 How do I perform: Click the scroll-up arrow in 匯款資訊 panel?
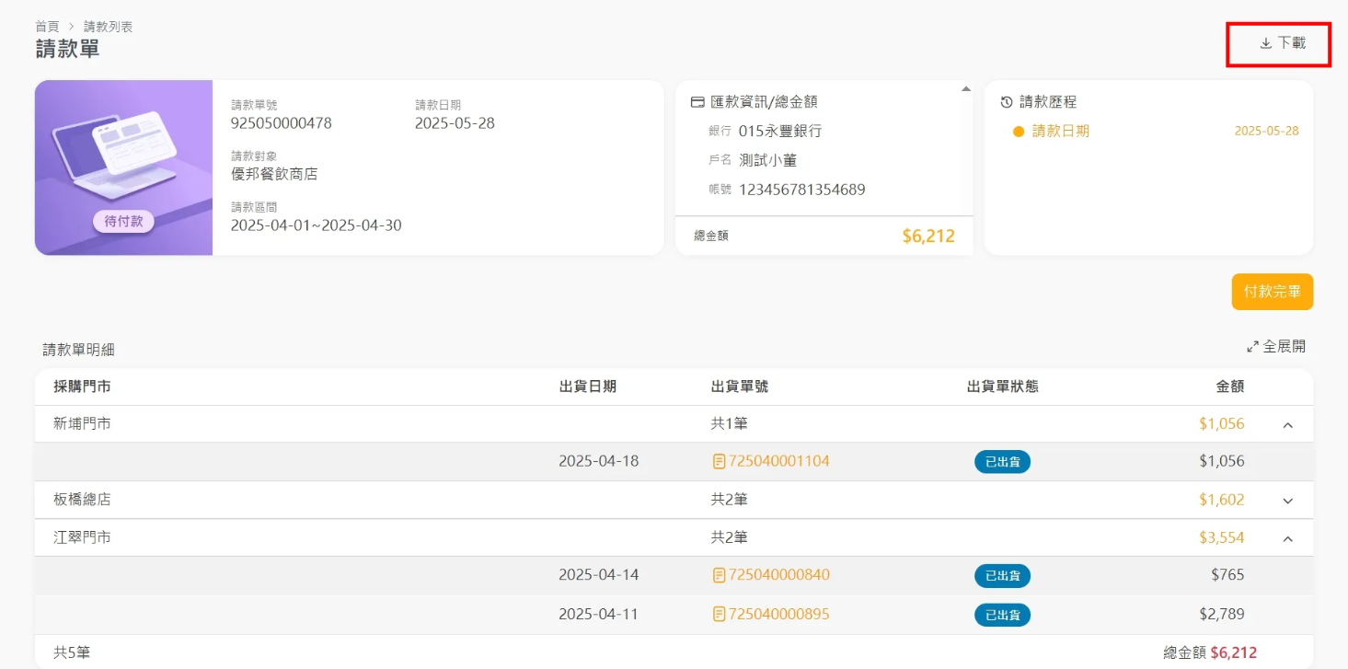(x=966, y=89)
